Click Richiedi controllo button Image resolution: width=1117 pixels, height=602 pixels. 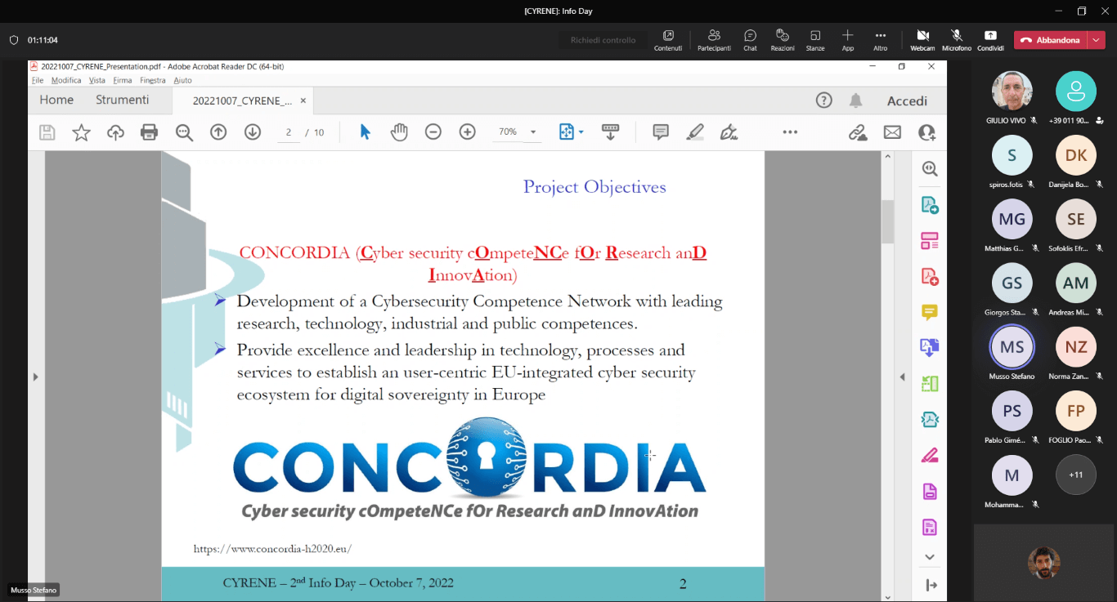tap(603, 40)
